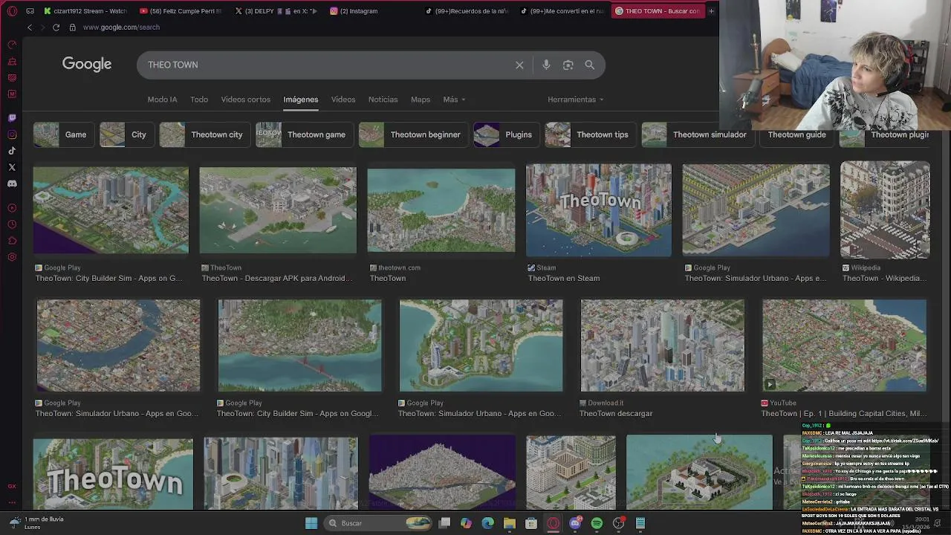Filter images by the Plugins chip
This screenshot has width=951, height=535.
(505, 134)
